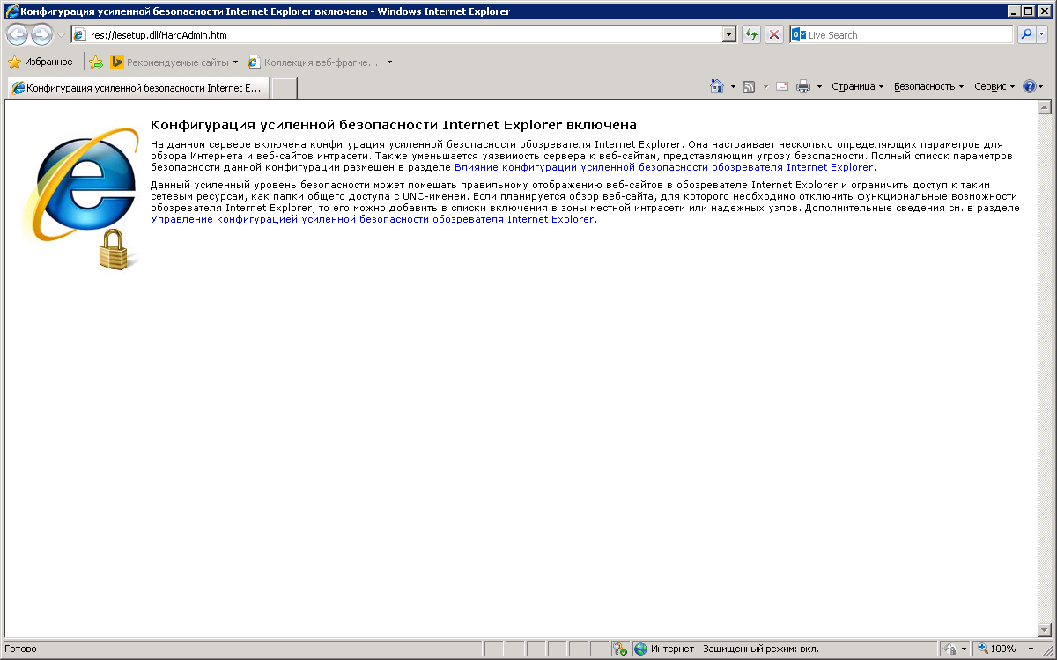Viewport: 1057px width, 660px height.
Task: Click the Internet Explorer title bar icon
Action: pos(11,11)
